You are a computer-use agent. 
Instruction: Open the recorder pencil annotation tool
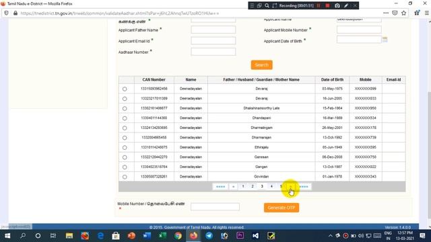pos(346,5)
